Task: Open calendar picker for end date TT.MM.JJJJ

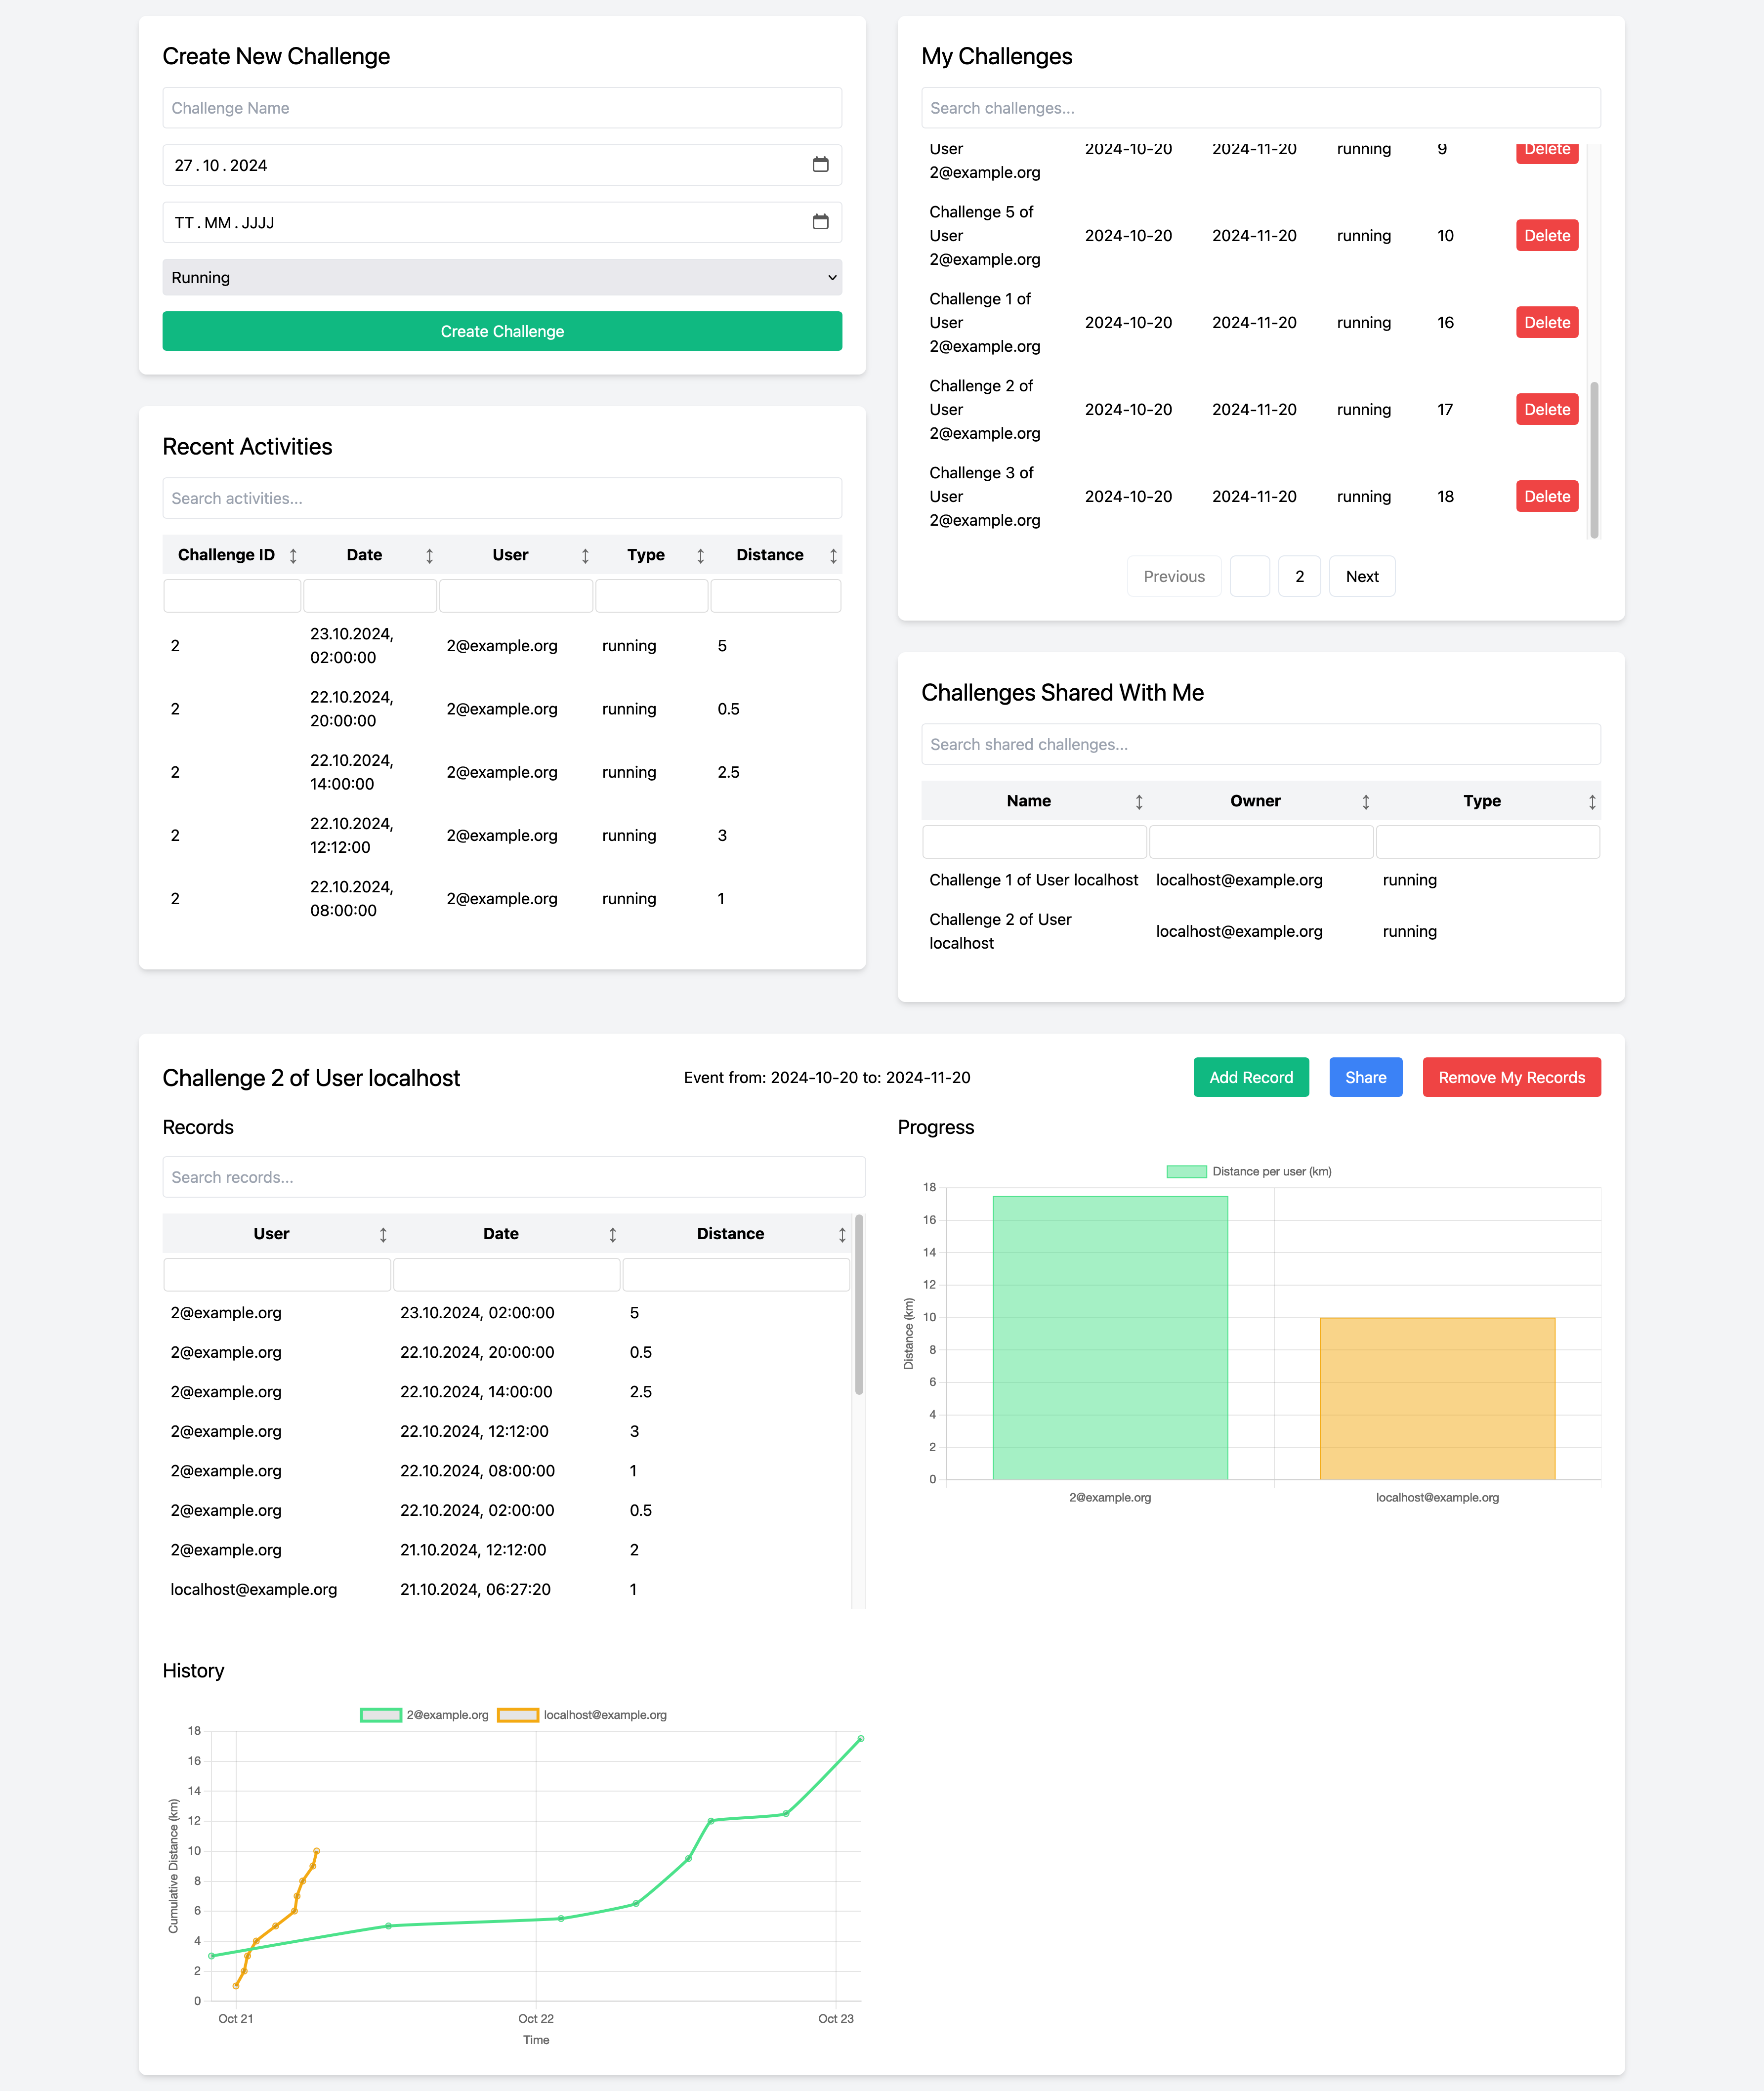Action: (x=820, y=222)
